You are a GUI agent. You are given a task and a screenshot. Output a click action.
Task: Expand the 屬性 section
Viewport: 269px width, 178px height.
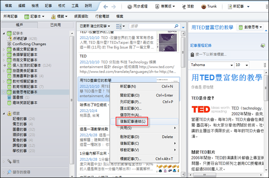[x=4, y=162]
